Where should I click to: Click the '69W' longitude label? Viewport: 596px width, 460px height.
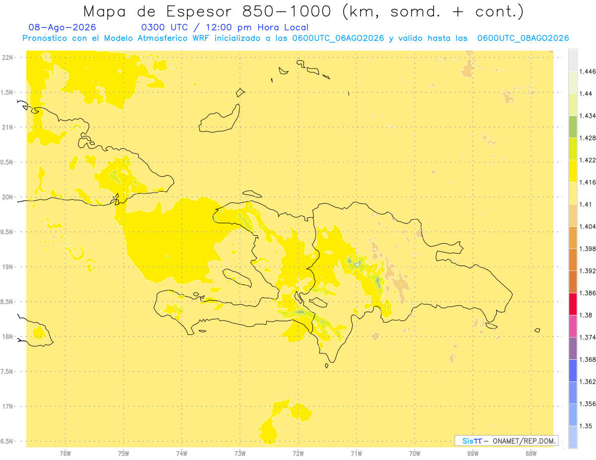coord(473,453)
